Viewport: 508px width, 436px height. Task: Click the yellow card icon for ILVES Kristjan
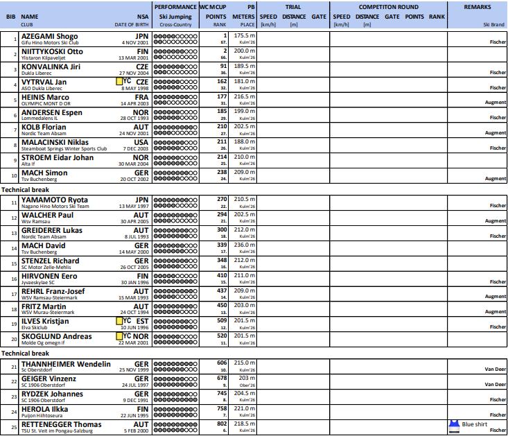[119, 321]
